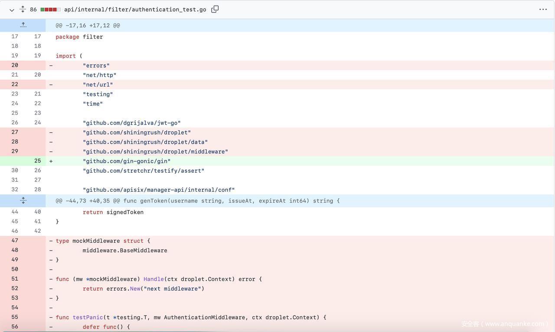Open the authentication_test.go file path link
This screenshot has width=555, height=332.
[135, 10]
